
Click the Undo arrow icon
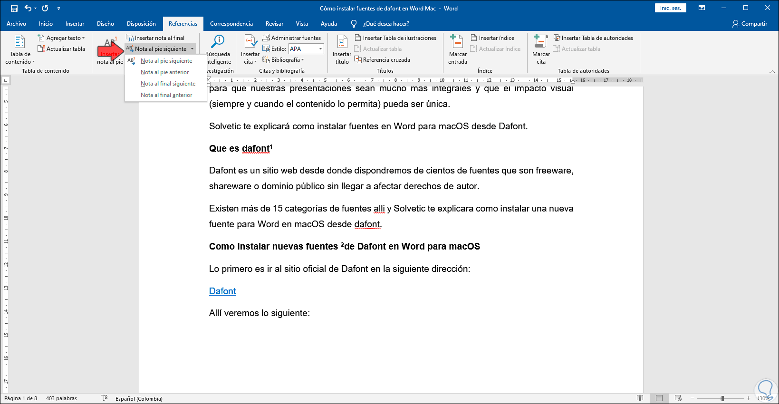28,8
